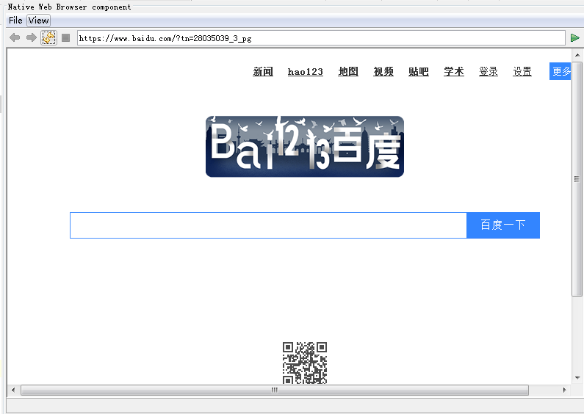This screenshot has height=414, width=584.
Task: Click the horizontal scrollbar right arrow
Action: point(565,391)
